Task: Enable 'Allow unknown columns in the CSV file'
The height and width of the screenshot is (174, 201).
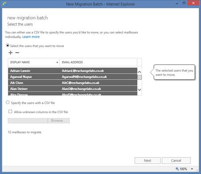Action: pos(10,111)
